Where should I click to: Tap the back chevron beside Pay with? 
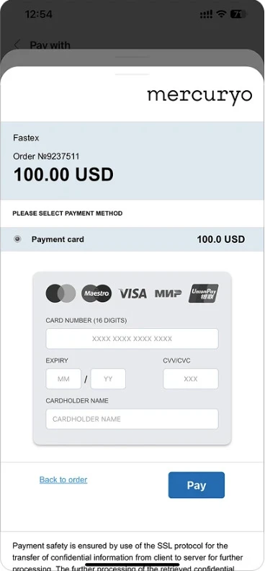17,45
